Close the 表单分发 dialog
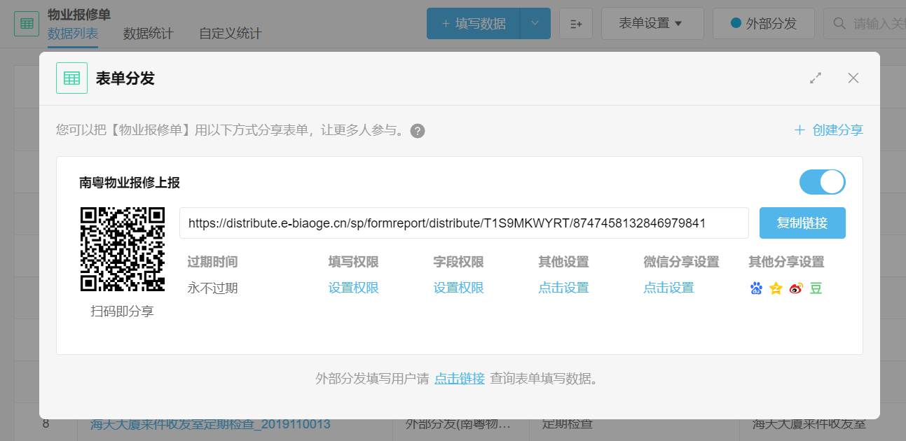Screen dimensions: 906x441 (853, 78)
